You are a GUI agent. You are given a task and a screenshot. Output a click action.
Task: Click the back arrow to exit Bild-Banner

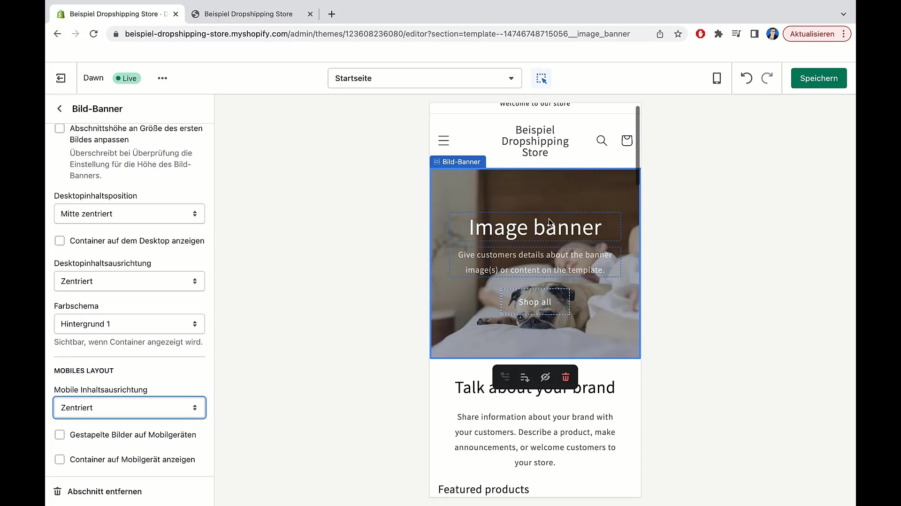60,109
